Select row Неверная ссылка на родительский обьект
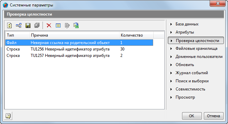The width and height of the screenshot is (228, 124). (79, 43)
